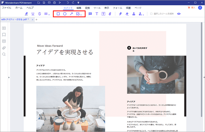Select the Underline tool
Viewport: 205px width, 132px height.
[x=33, y=14]
